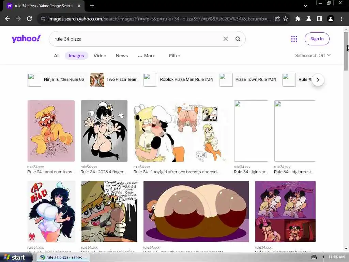Click the browser forward arrow

click(18, 19)
